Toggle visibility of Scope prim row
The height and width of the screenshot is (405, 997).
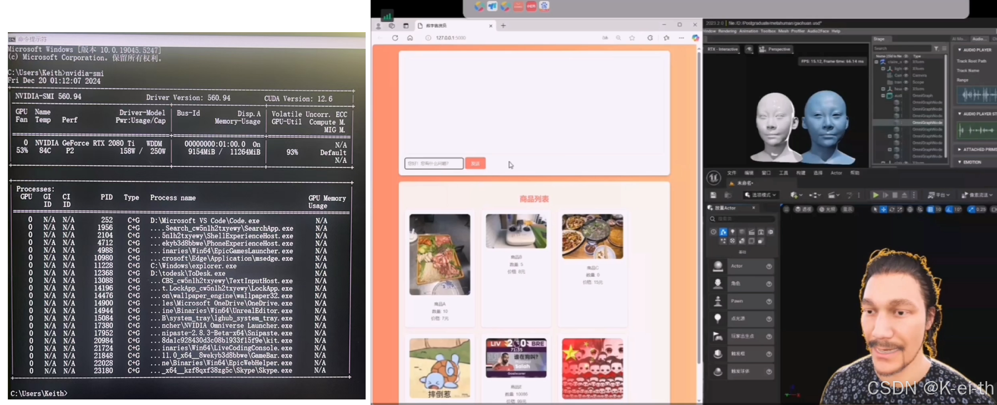click(x=906, y=82)
